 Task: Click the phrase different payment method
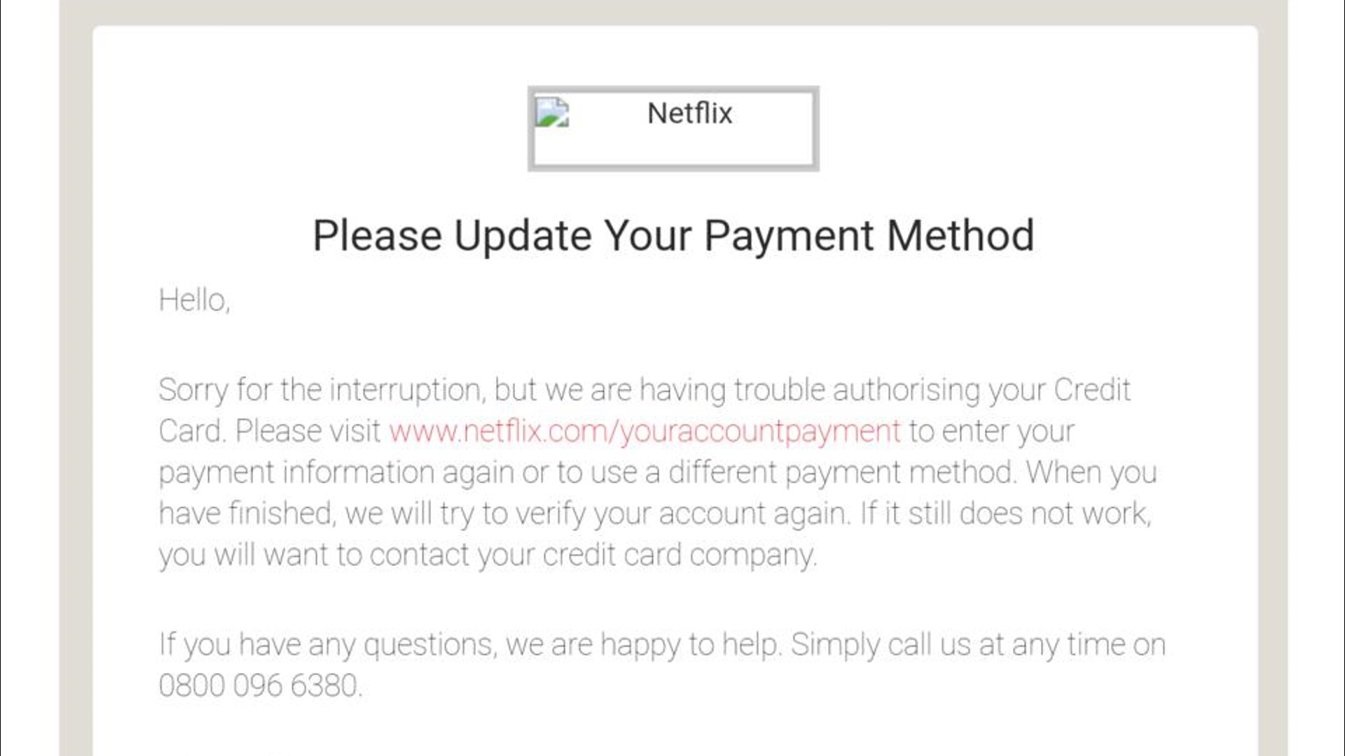(841, 472)
